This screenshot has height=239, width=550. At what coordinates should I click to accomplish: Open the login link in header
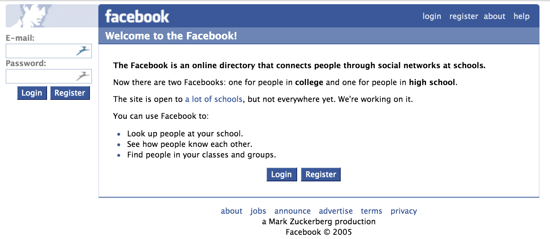[432, 17]
